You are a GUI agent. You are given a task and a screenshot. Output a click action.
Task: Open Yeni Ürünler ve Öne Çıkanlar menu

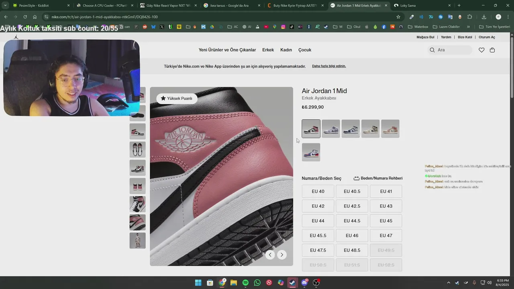point(227,50)
